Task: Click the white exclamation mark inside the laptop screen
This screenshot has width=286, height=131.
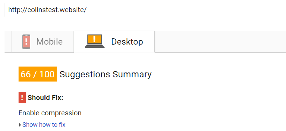Action: click(94, 39)
